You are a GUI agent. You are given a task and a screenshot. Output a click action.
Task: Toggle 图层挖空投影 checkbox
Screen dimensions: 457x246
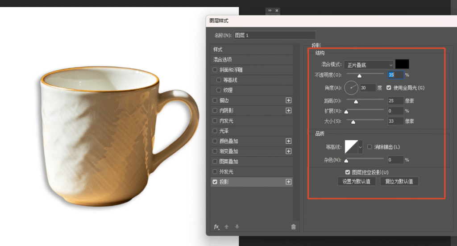point(347,172)
